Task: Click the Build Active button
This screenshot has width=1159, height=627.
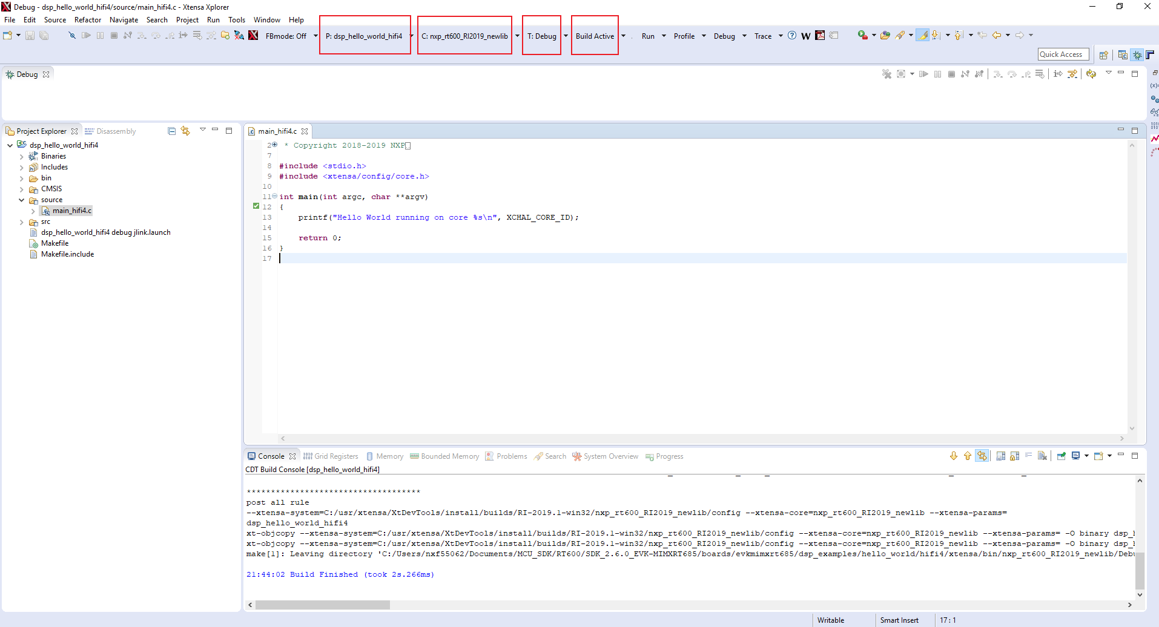Action: tap(595, 36)
